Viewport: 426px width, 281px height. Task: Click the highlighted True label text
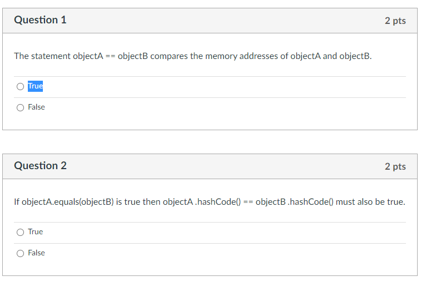35,86
